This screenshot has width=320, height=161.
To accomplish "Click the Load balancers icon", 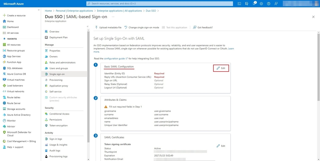I will click(x=5, y=86).
